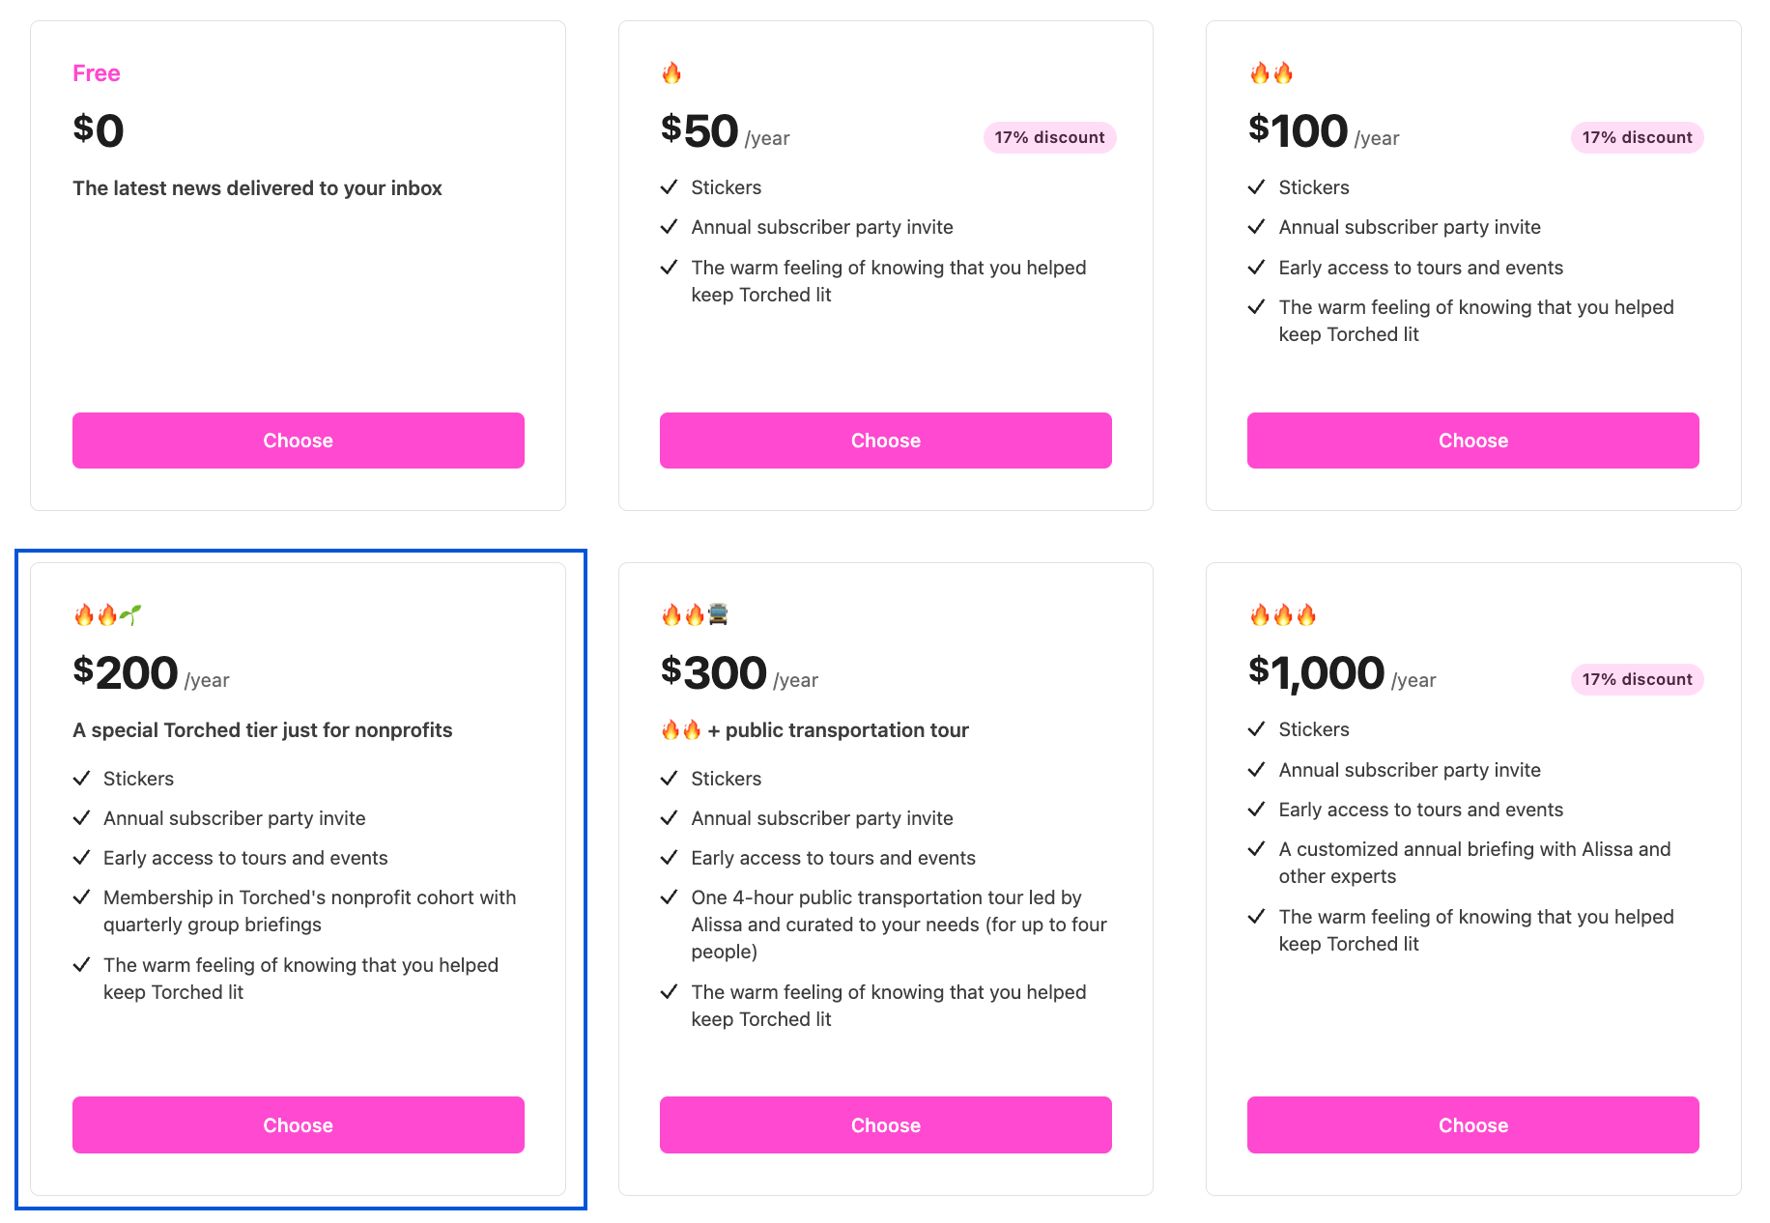Viewport: 1770px width, 1223px height.
Task: Click the 17% discount badge on $100 tier
Action: (1637, 137)
